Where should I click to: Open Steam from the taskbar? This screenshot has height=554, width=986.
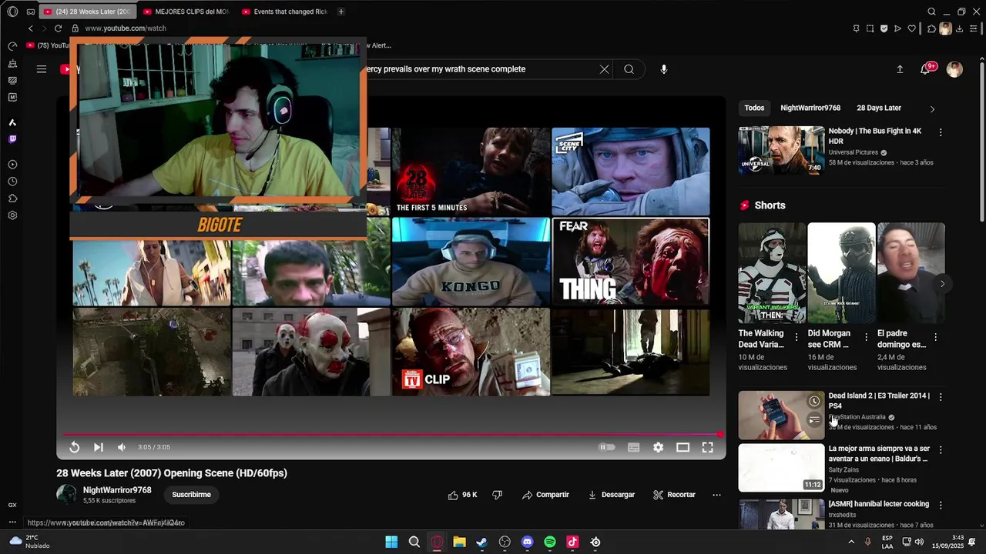coord(482,542)
